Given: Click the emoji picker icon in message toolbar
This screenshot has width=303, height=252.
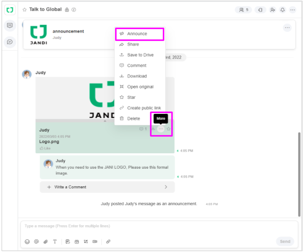Looking at the screenshot, I should click(27, 242).
